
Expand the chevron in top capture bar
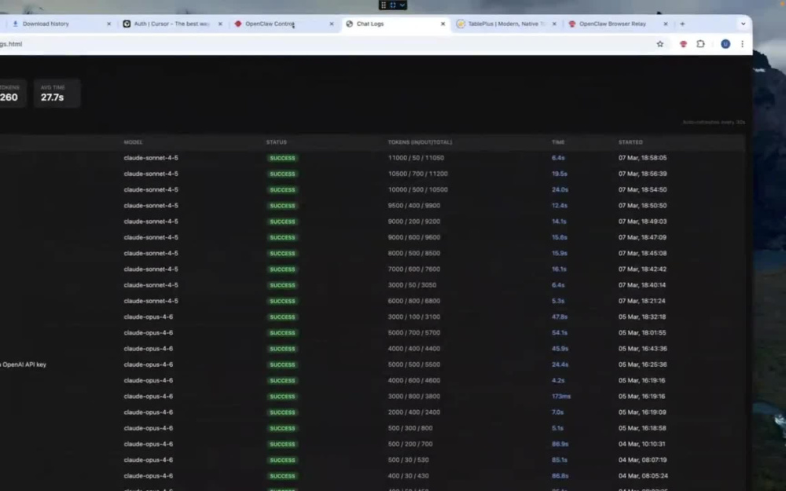point(402,5)
